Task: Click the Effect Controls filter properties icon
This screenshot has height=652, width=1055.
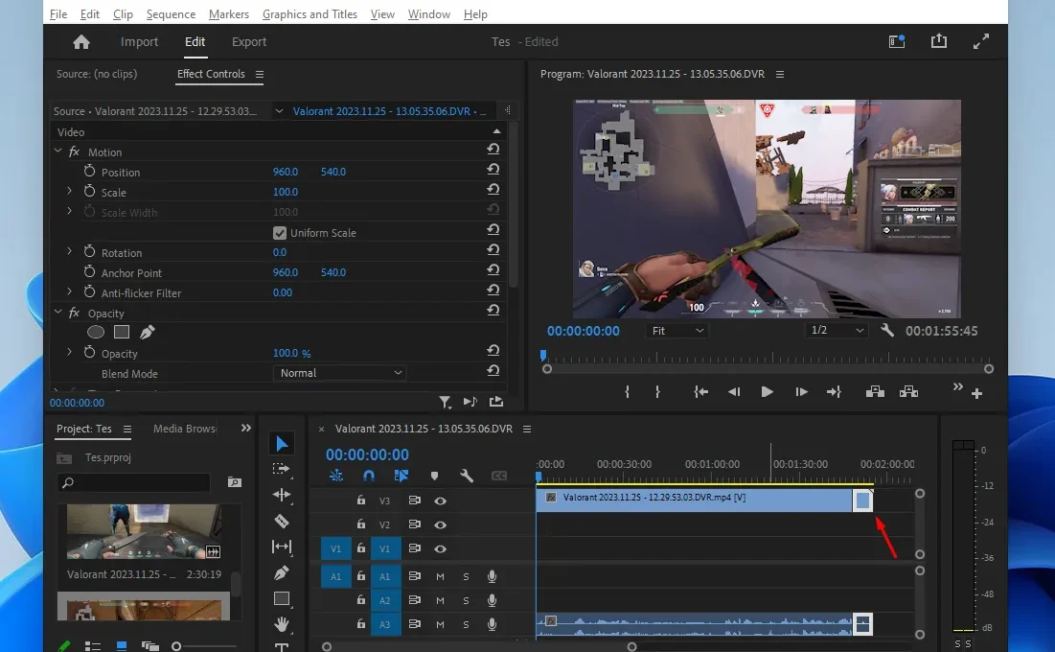Action: tap(445, 402)
